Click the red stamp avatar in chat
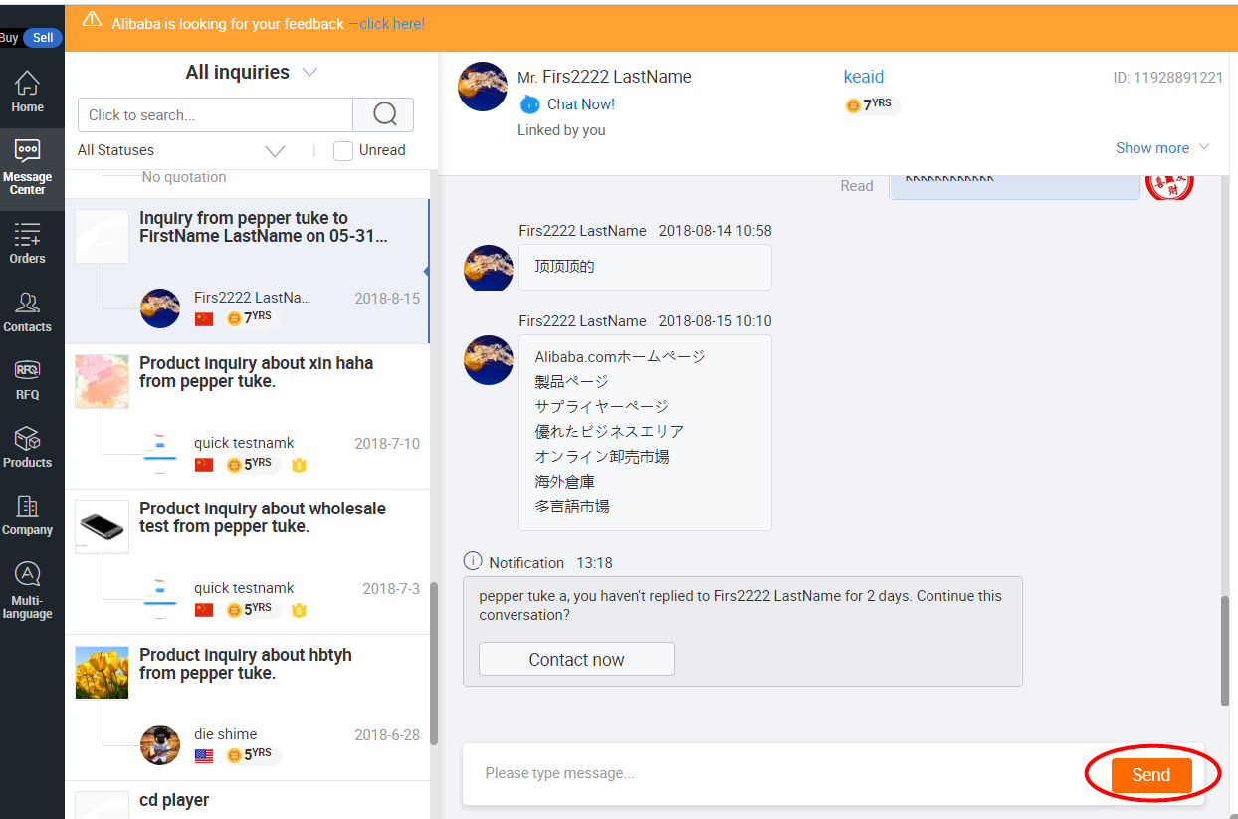 [1169, 185]
